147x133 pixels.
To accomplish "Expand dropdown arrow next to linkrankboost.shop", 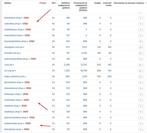I will tap(24, 88).
